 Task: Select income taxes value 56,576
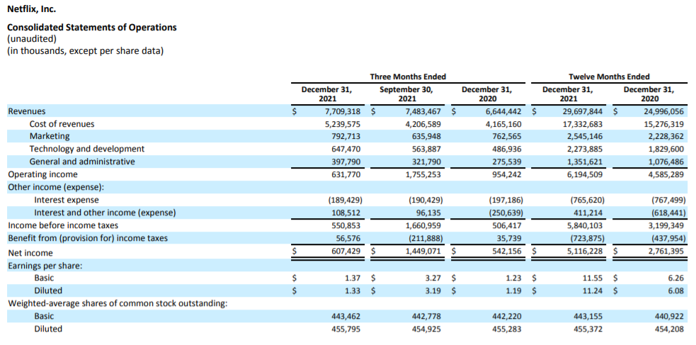pyautogui.click(x=348, y=238)
